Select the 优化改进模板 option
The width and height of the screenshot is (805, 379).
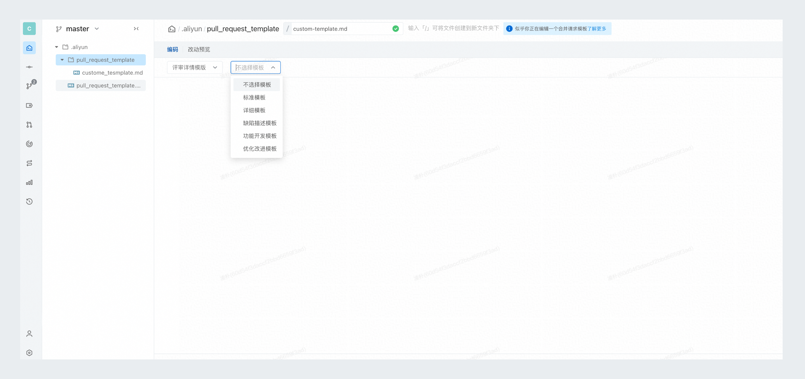click(257, 149)
